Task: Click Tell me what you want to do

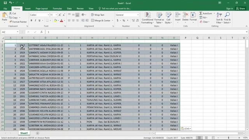Action: coord(115,9)
